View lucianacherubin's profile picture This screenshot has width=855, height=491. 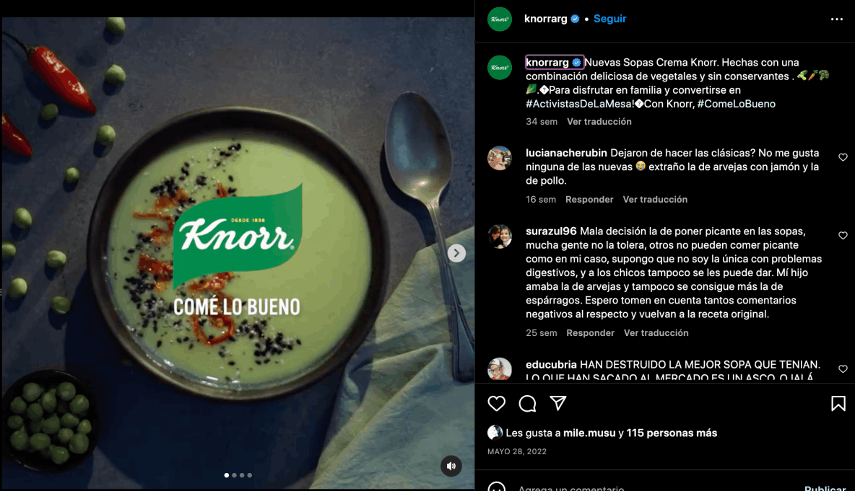[500, 159]
